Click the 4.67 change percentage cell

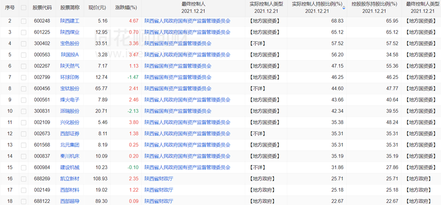[134, 21]
